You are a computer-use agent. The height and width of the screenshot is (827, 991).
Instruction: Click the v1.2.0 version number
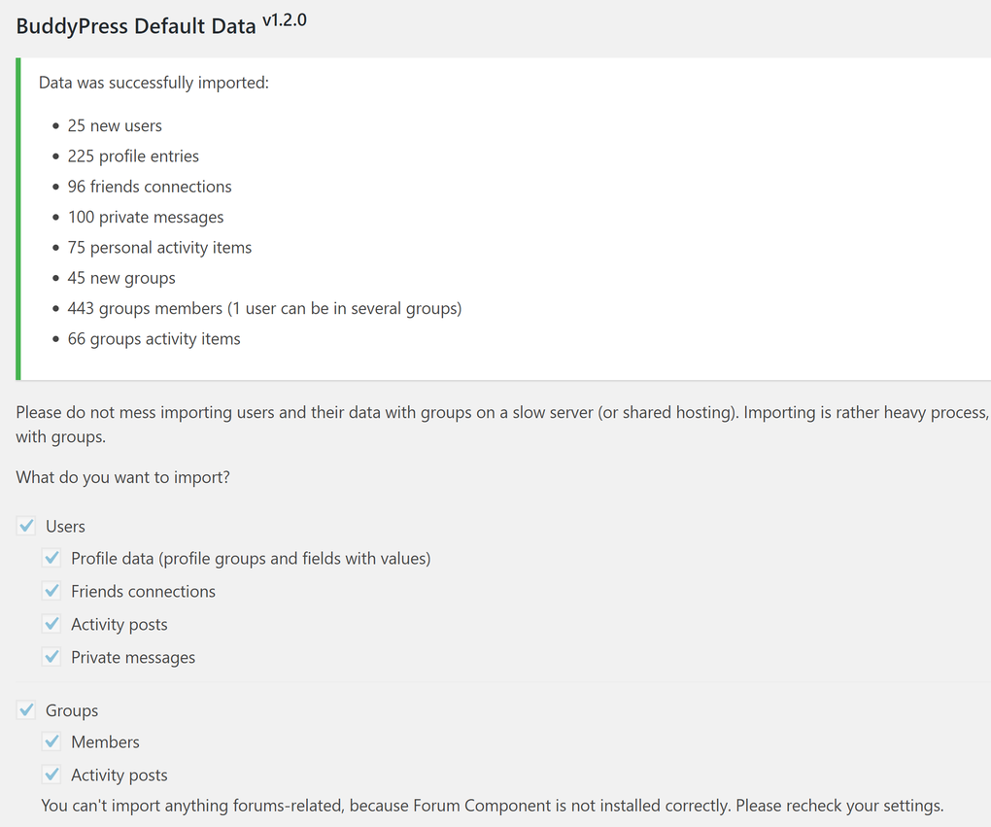284,19
